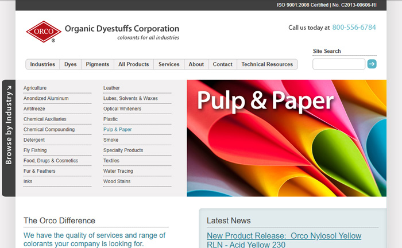Open the About menu
Viewport: 402px width, 248px height.
click(196, 64)
